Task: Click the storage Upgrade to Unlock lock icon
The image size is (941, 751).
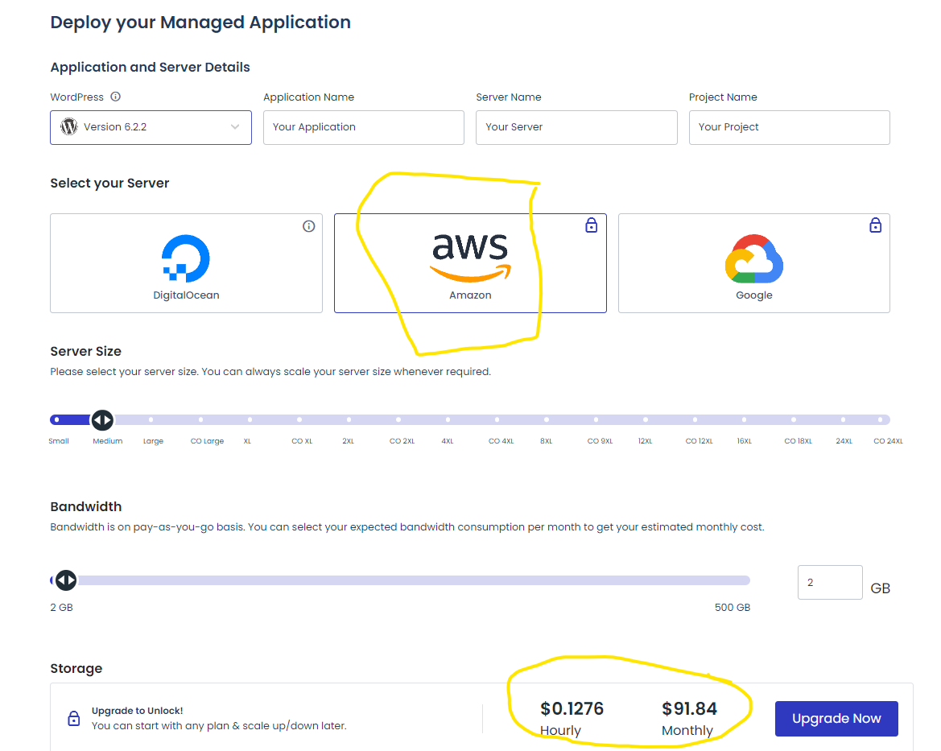Action: click(74, 718)
